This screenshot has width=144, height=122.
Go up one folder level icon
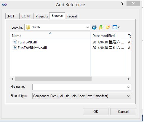click(x=101, y=27)
